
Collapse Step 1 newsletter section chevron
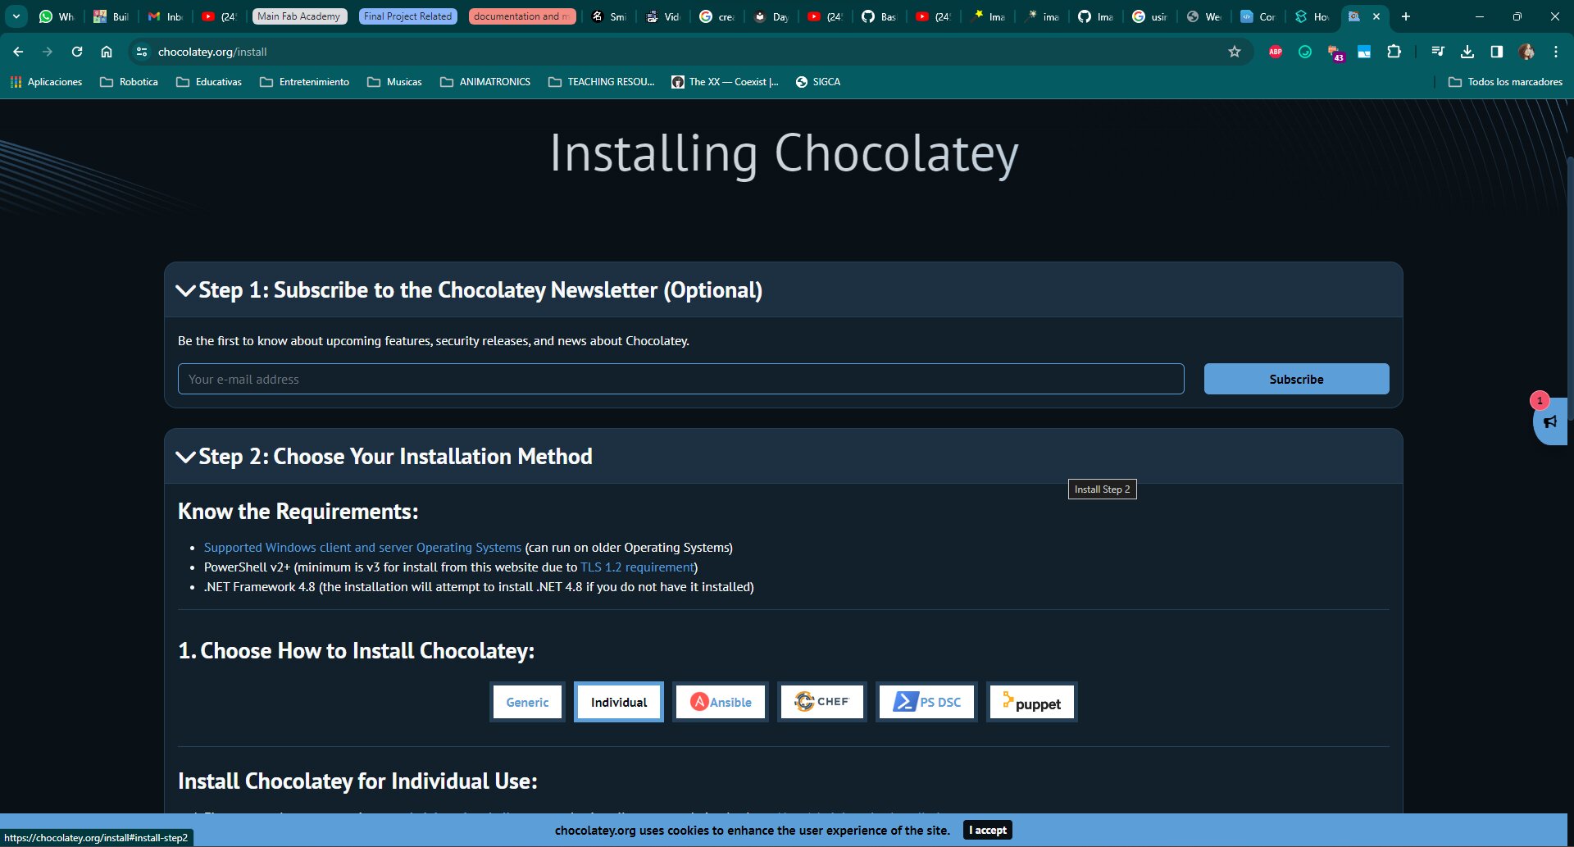(x=186, y=290)
